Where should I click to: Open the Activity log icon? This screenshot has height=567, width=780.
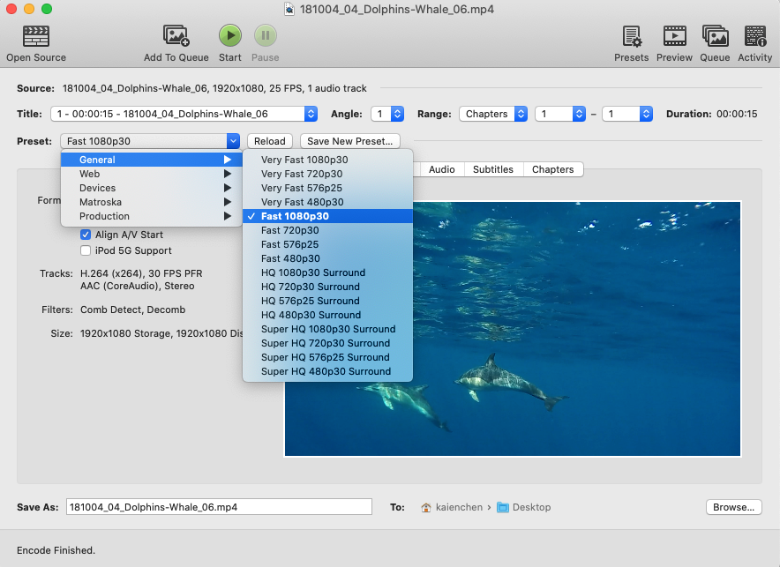[x=755, y=36]
